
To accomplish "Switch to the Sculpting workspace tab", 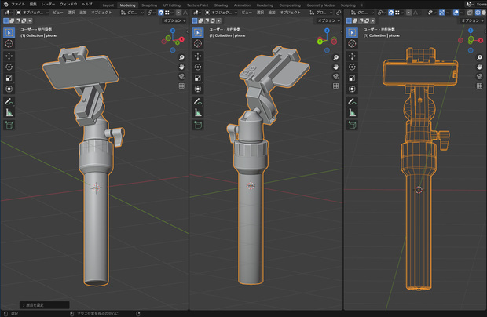I will pos(149,5).
